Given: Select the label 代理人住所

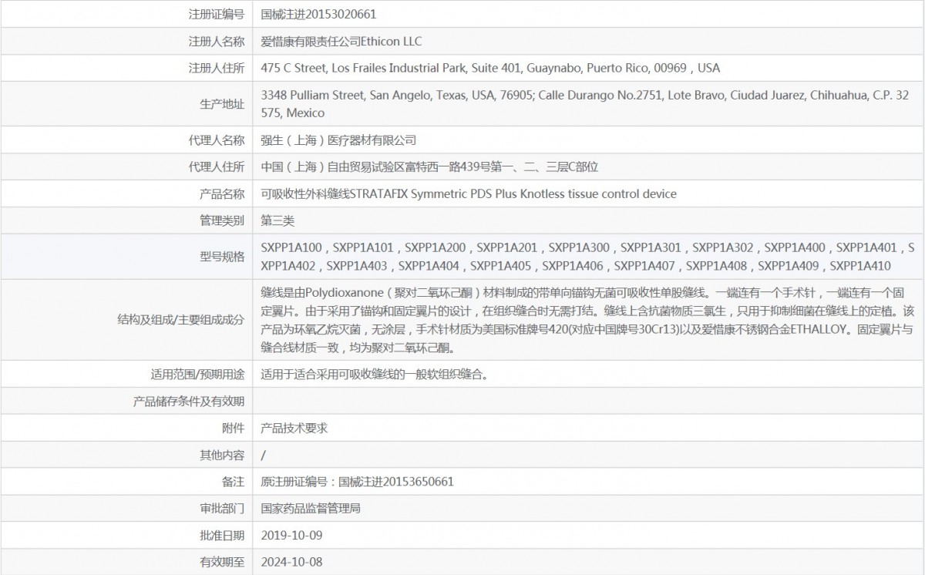Looking at the screenshot, I should (x=217, y=166).
